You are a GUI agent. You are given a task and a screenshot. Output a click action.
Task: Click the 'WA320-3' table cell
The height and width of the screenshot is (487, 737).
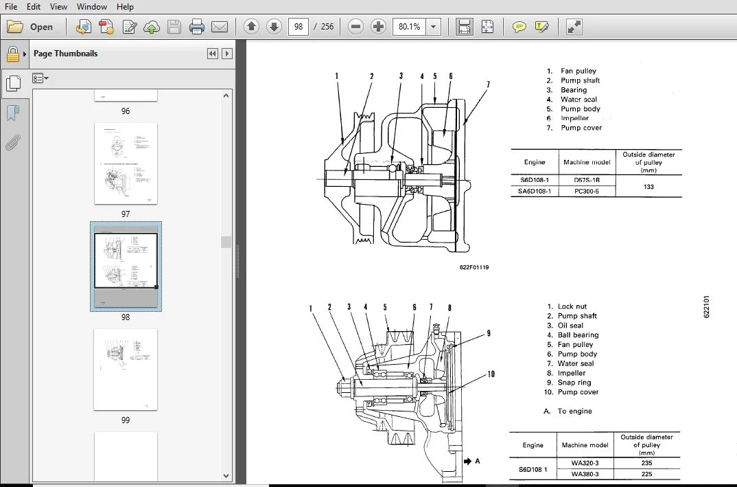585,463
